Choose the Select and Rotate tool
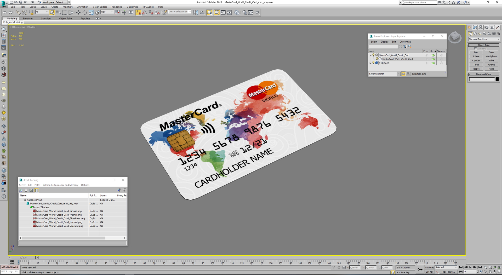The width and height of the screenshot is (502, 275). (84, 12)
